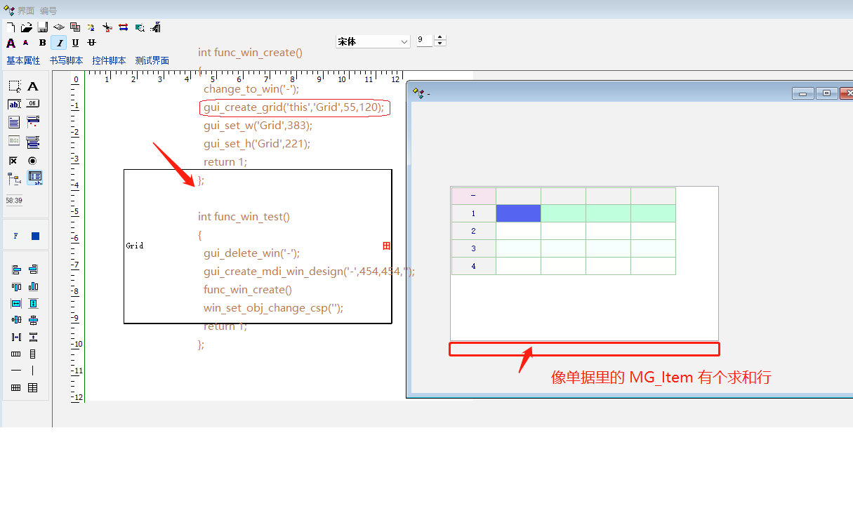This screenshot has width=853, height=527.
Task: Select the dashed-rectangle selection pointer tool
Action: 14,86
